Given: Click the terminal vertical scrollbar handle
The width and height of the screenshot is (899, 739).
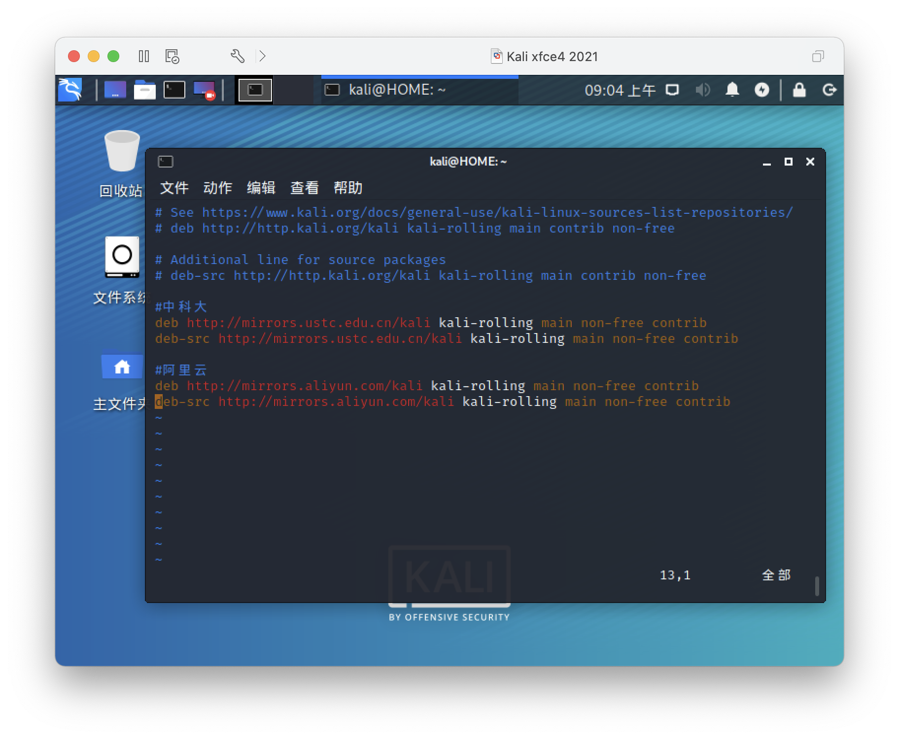Looking at the screenshot, I should coord(817,586).
